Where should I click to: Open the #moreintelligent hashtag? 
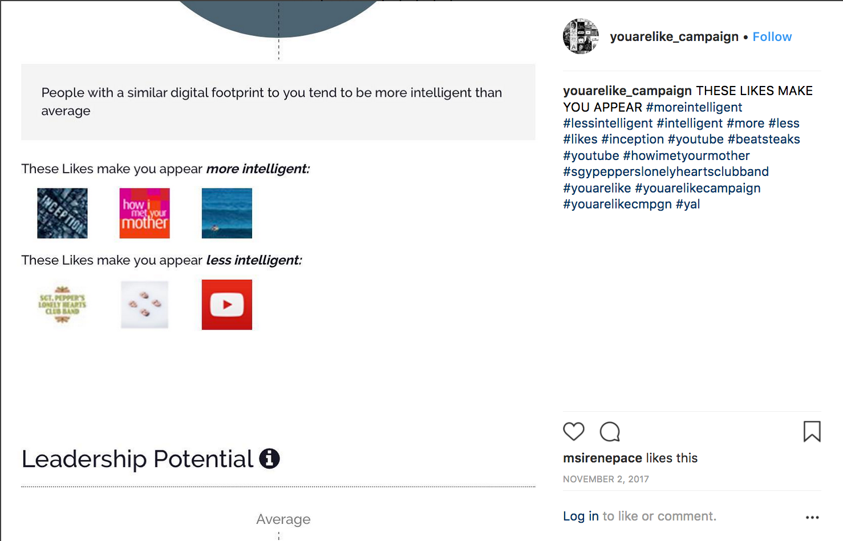[x=694, y=107]
